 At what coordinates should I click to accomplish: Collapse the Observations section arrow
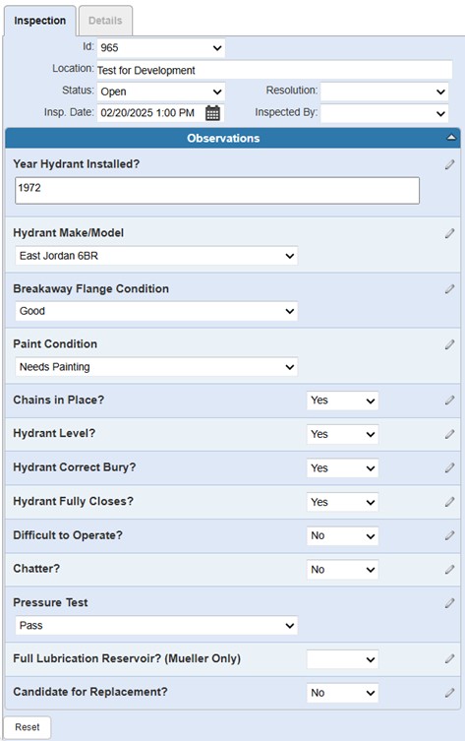(451, 138)
